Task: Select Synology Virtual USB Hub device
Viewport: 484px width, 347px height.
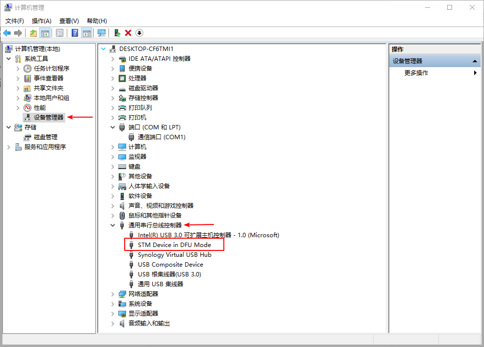Action: point(174,255)
